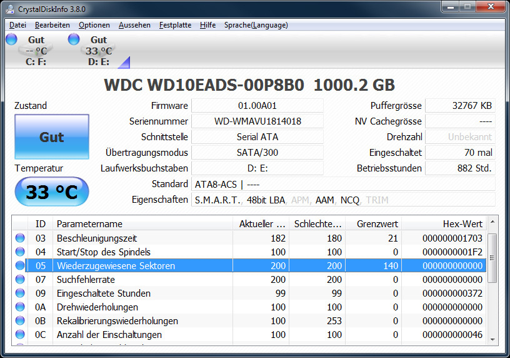The height and width of the screenshot is (358, 510).
Task: Click status orb of row 0C Anzahl der Einschaltungen
Action: tap(20, 334)
